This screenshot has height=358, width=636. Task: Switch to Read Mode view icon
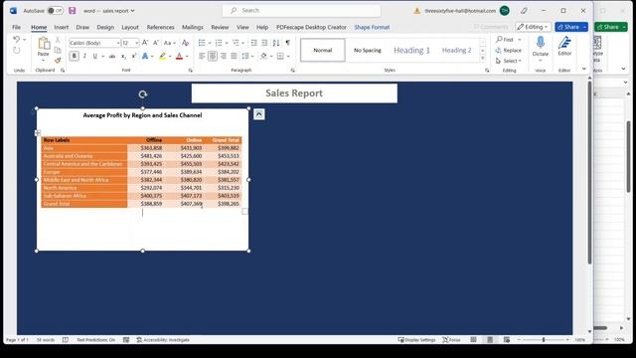point(473,340)
